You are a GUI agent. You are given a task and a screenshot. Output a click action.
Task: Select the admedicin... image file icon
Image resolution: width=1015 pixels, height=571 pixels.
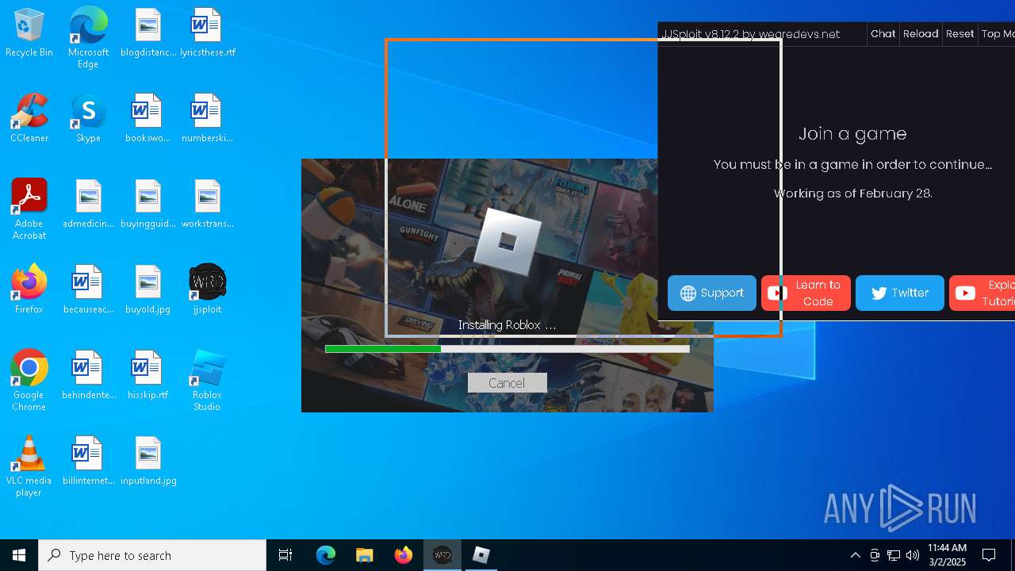click(x=88, y=205)
